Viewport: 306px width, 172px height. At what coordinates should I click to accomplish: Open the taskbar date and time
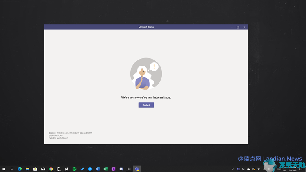click(x=292, y=169)
